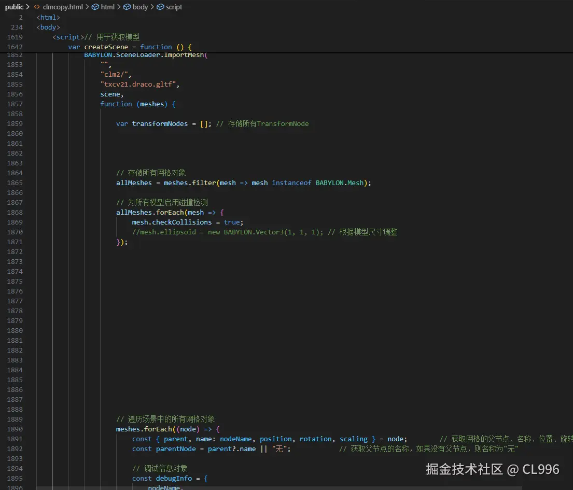Viewport: 573px width, 490px height.
Task: Jump to sticky <script> line 1619
Action: pos(67,37)
